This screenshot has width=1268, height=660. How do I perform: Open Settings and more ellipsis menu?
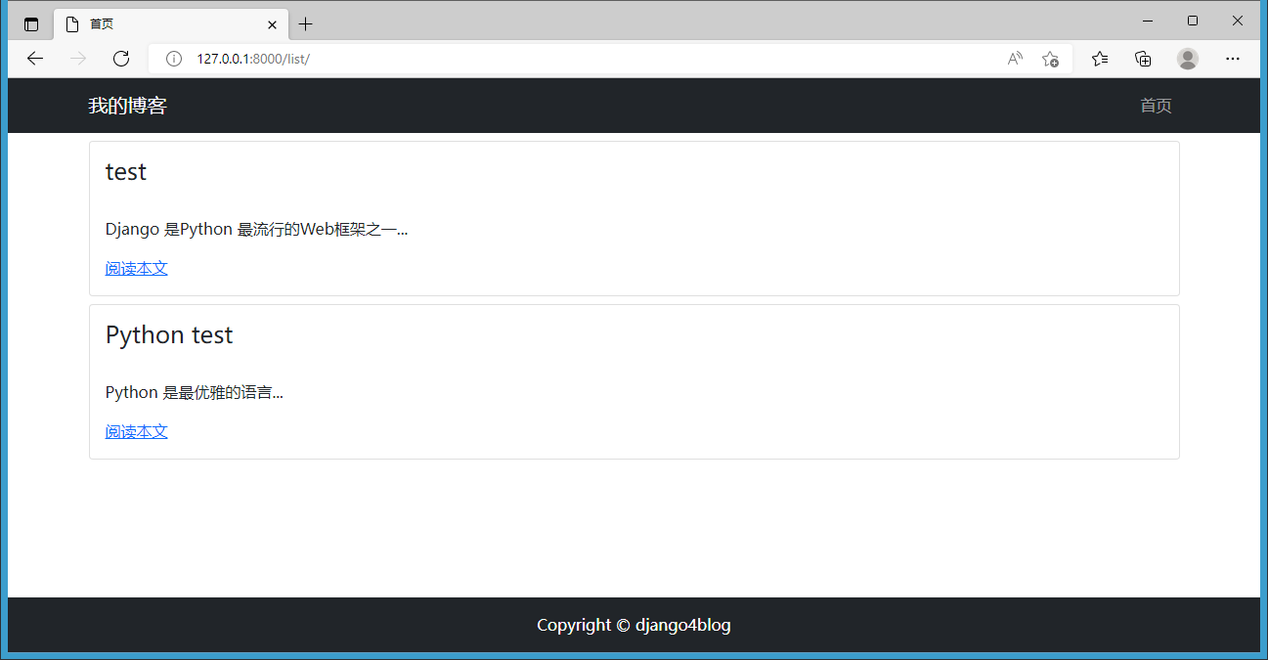1233,59
